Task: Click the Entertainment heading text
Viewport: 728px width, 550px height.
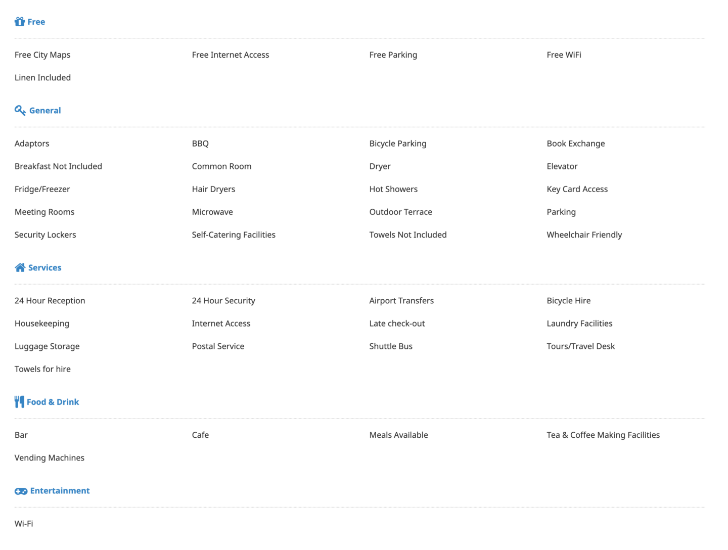Action: click(60, 491)
